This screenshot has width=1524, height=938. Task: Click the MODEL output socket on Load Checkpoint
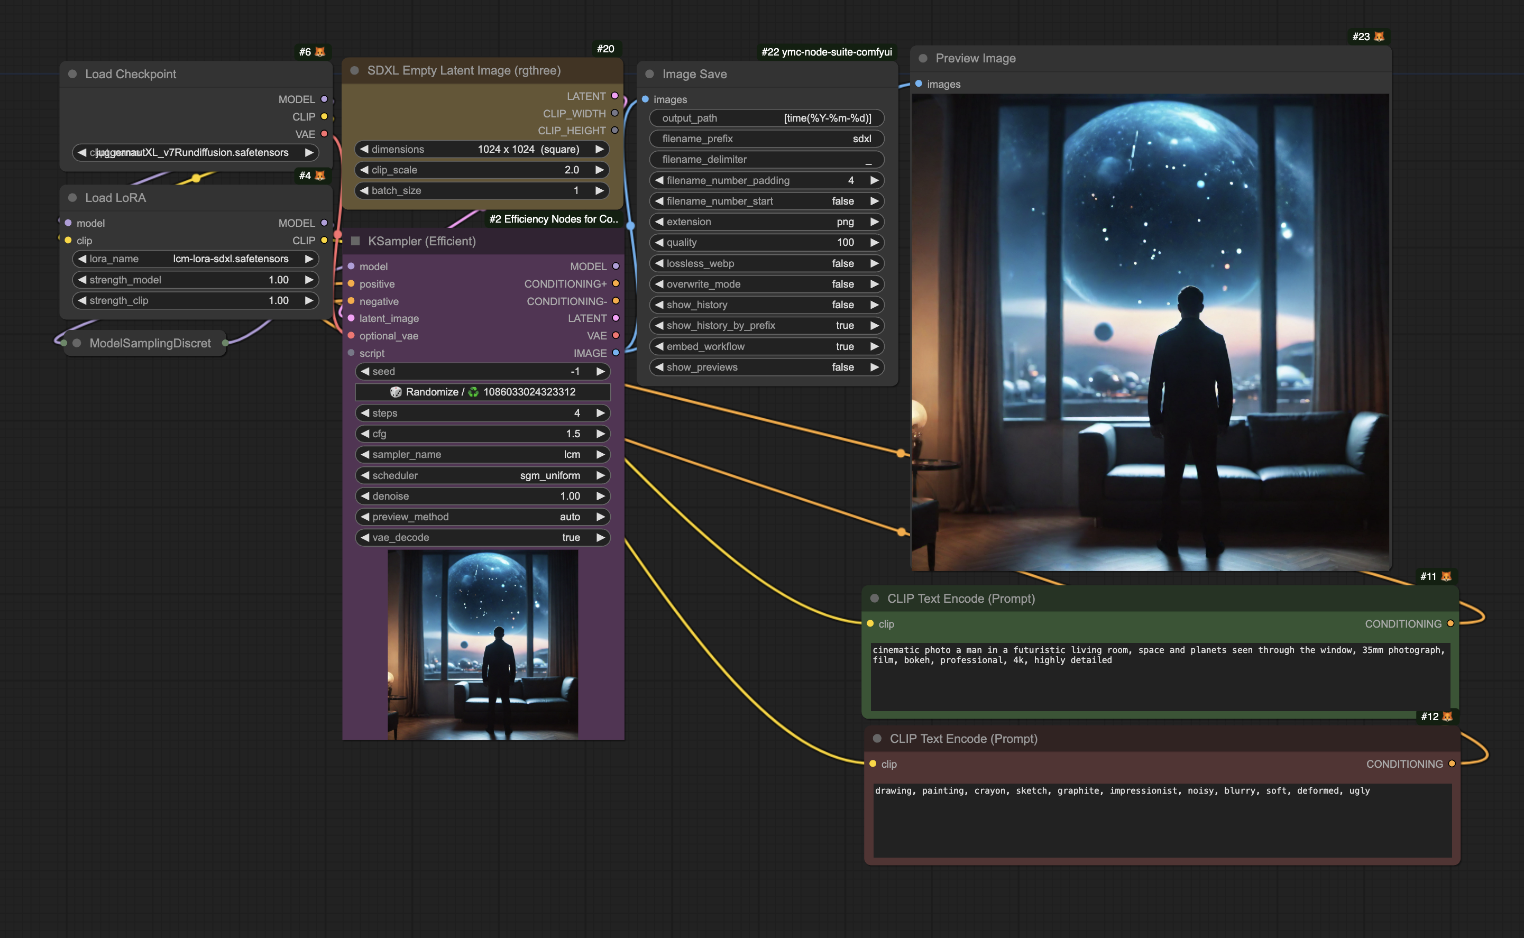click(324, 99)
